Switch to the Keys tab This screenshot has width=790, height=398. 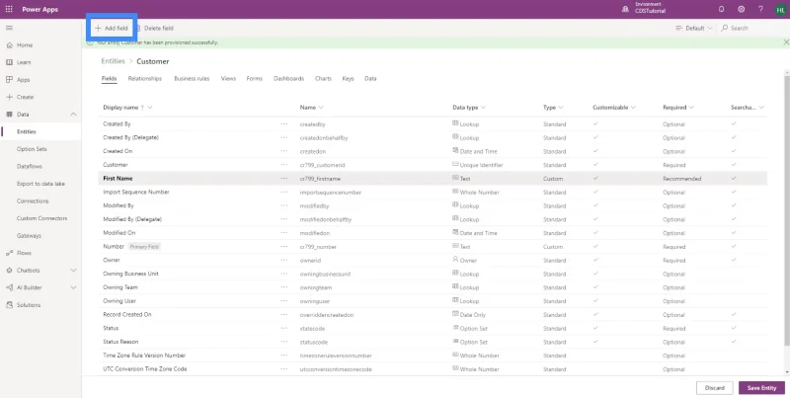click(x=349, y=79)
